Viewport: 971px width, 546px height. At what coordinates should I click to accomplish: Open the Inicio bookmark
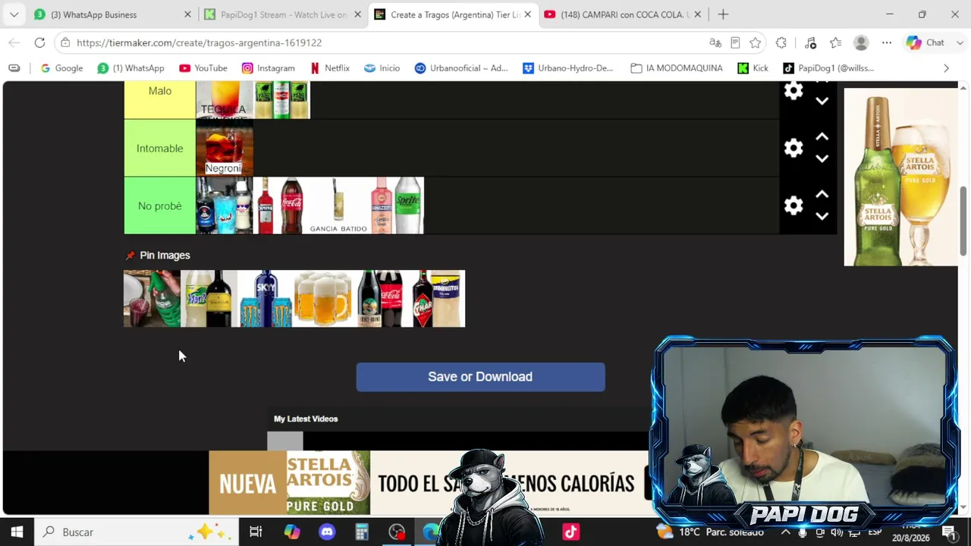(382, 68)
